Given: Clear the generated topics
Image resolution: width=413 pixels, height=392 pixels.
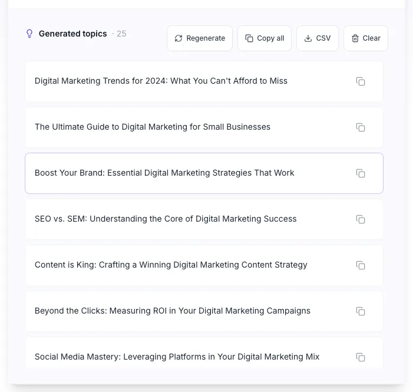Looking at the screenshot, I should click(366, 38).
